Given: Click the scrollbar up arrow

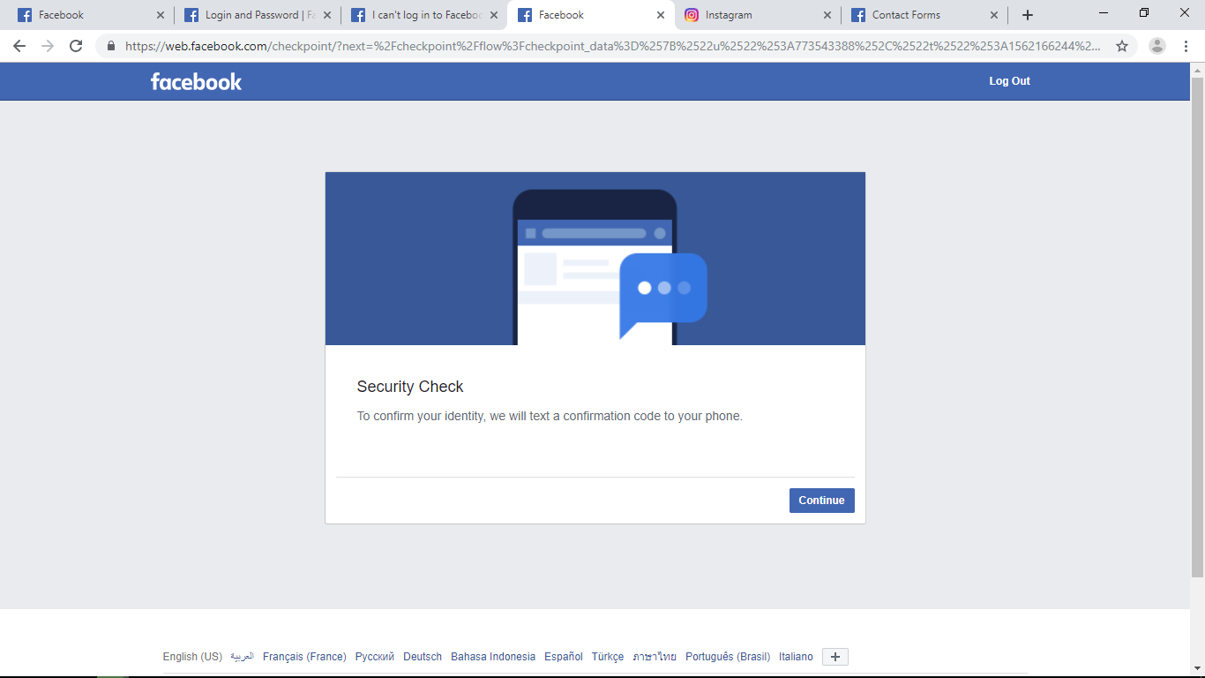Looking at the screenshot, I should tap(1197, 69).
